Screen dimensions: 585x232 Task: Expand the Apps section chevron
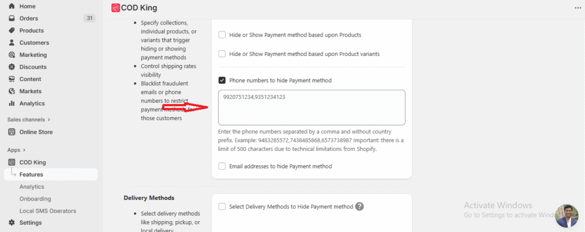[24, 150]
